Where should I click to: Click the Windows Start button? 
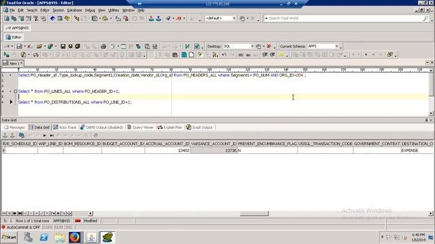pos(9,237)
